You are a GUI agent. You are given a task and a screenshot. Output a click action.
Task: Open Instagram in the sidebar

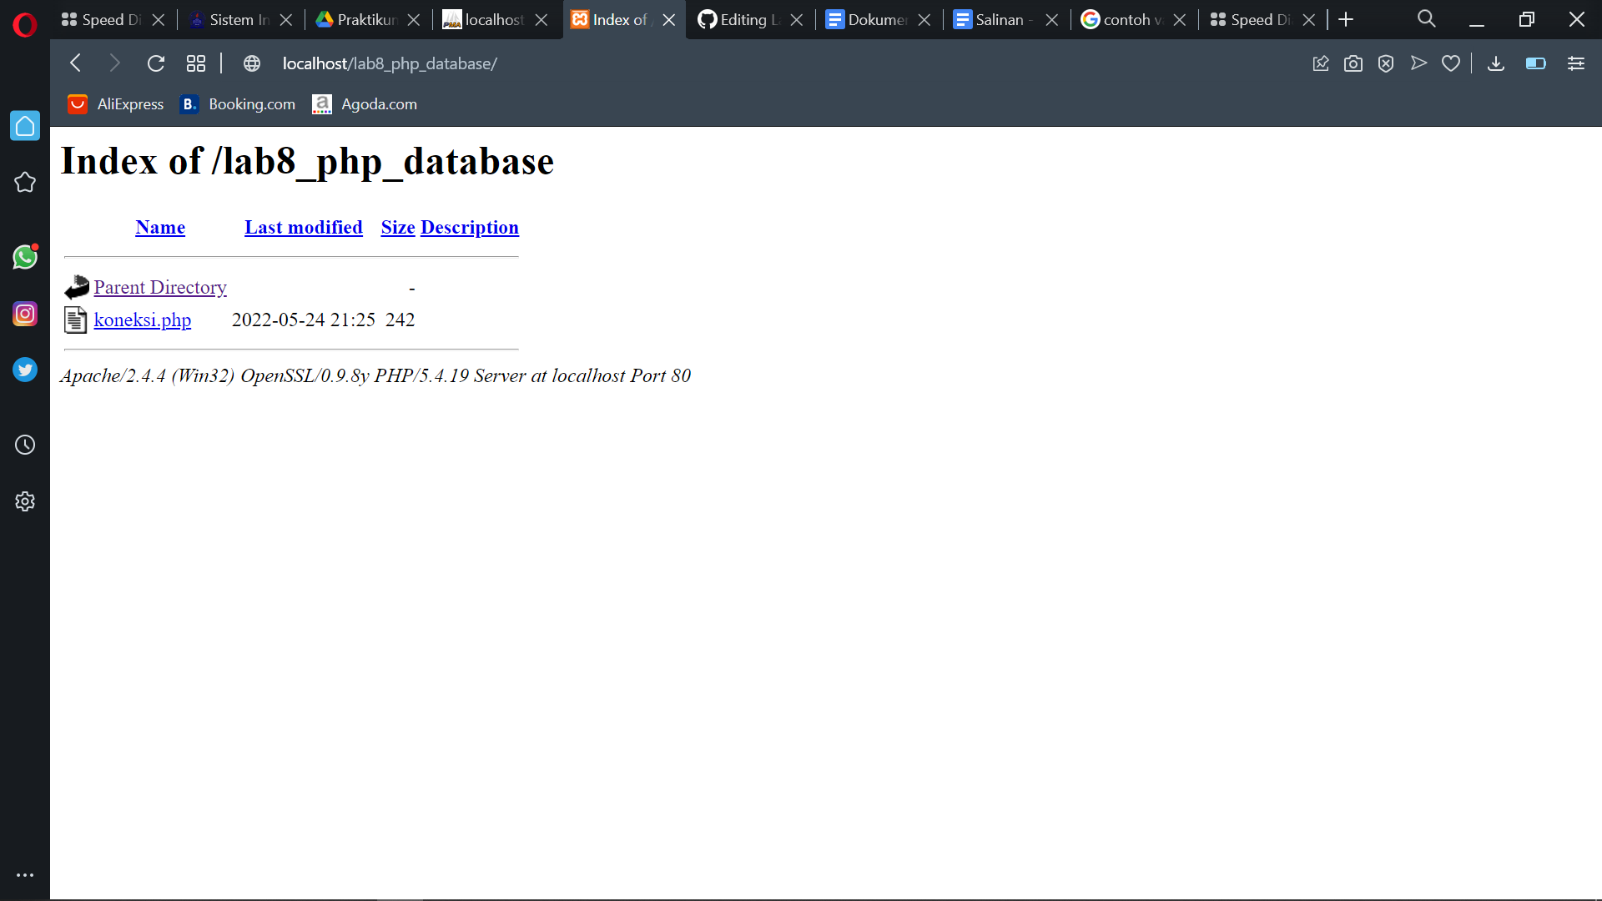tap(25, 314)
